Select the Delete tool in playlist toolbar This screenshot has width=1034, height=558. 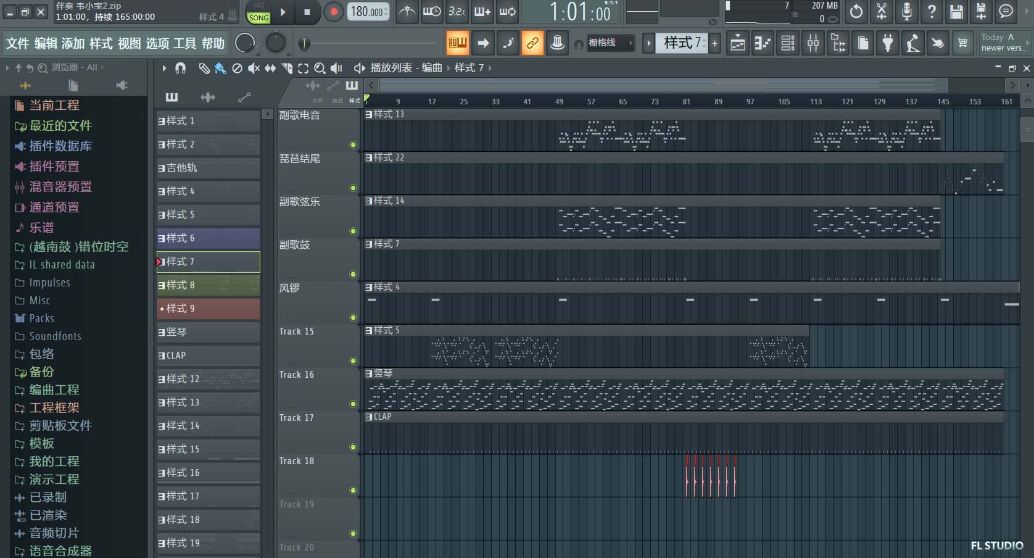(x=237, y=68)
